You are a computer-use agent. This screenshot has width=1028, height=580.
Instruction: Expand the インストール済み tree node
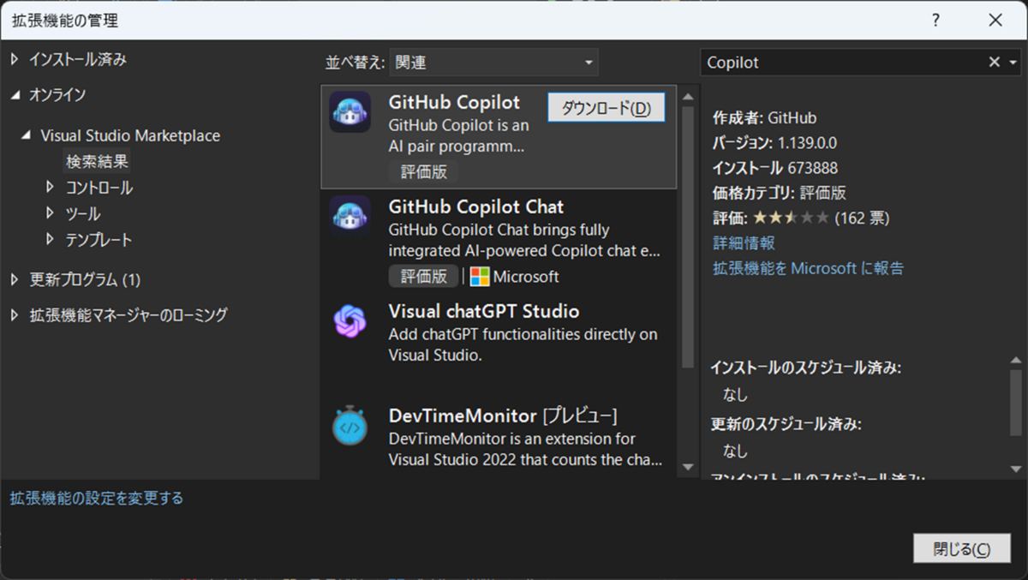(x=15, y=60)
